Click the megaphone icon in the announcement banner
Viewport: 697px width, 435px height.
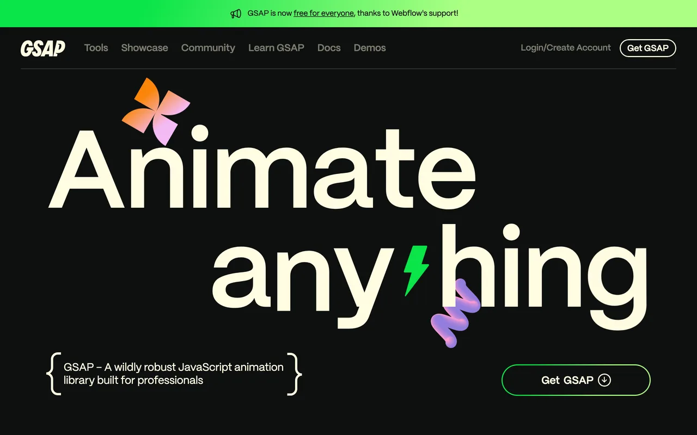(x=236, y=14)
